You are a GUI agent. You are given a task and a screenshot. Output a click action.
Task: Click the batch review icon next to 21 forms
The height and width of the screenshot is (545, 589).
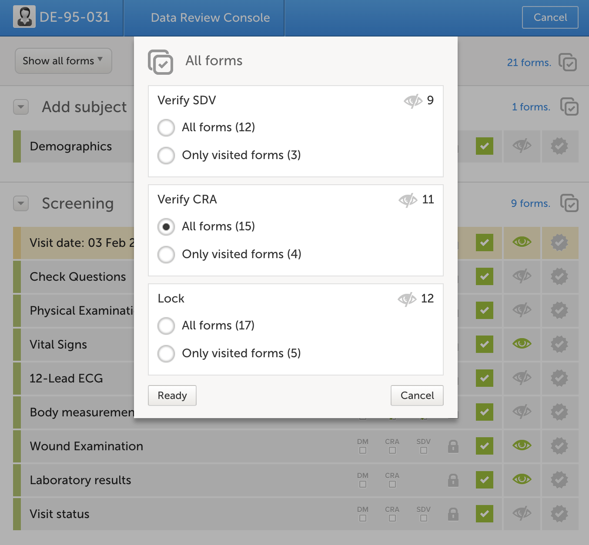click(568, 63)
